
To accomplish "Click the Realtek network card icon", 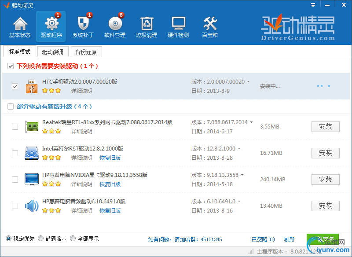I will pos(32,127).
